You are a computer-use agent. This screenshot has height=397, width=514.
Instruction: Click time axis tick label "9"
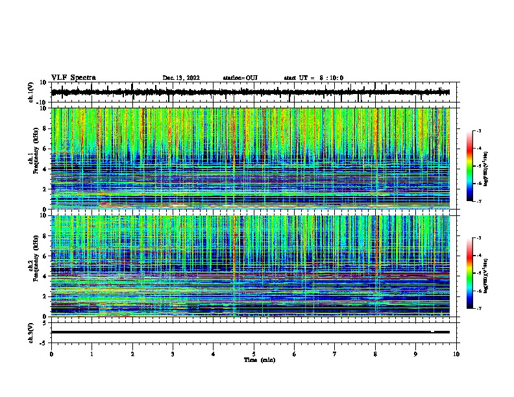(x=415, y=354)
